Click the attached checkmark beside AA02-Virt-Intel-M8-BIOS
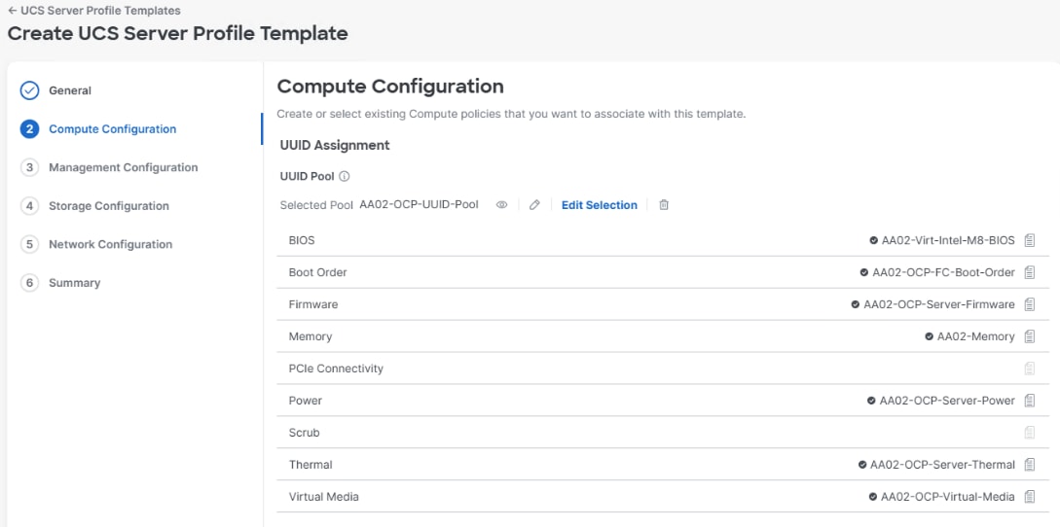The width and height of the screenshot is (1060, 527). point(873,240)
